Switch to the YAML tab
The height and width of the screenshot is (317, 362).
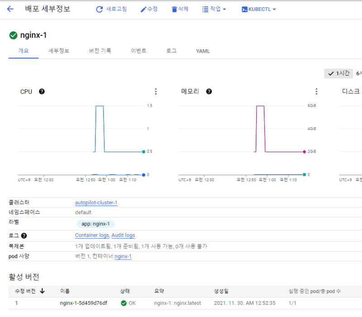[x=203, y=51]
